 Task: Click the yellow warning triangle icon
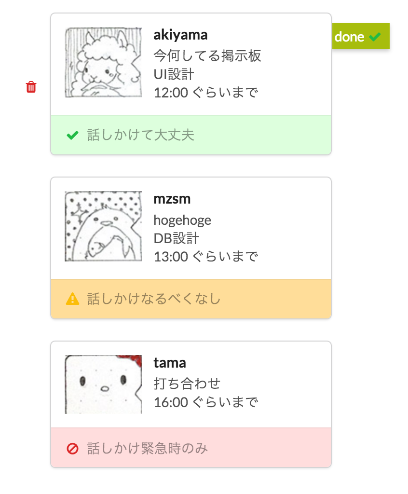pos(72,299)
